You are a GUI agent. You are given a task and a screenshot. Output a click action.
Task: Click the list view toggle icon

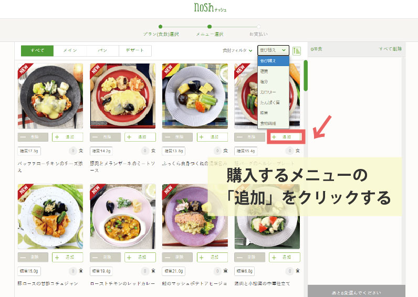(x=297, y=50)
